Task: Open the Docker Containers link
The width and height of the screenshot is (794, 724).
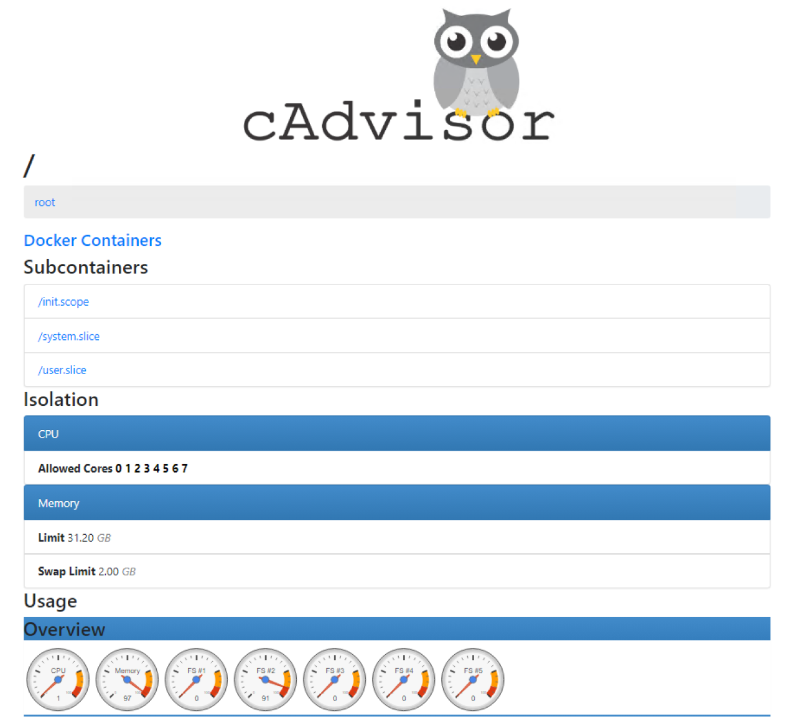Action: (93, 240)
